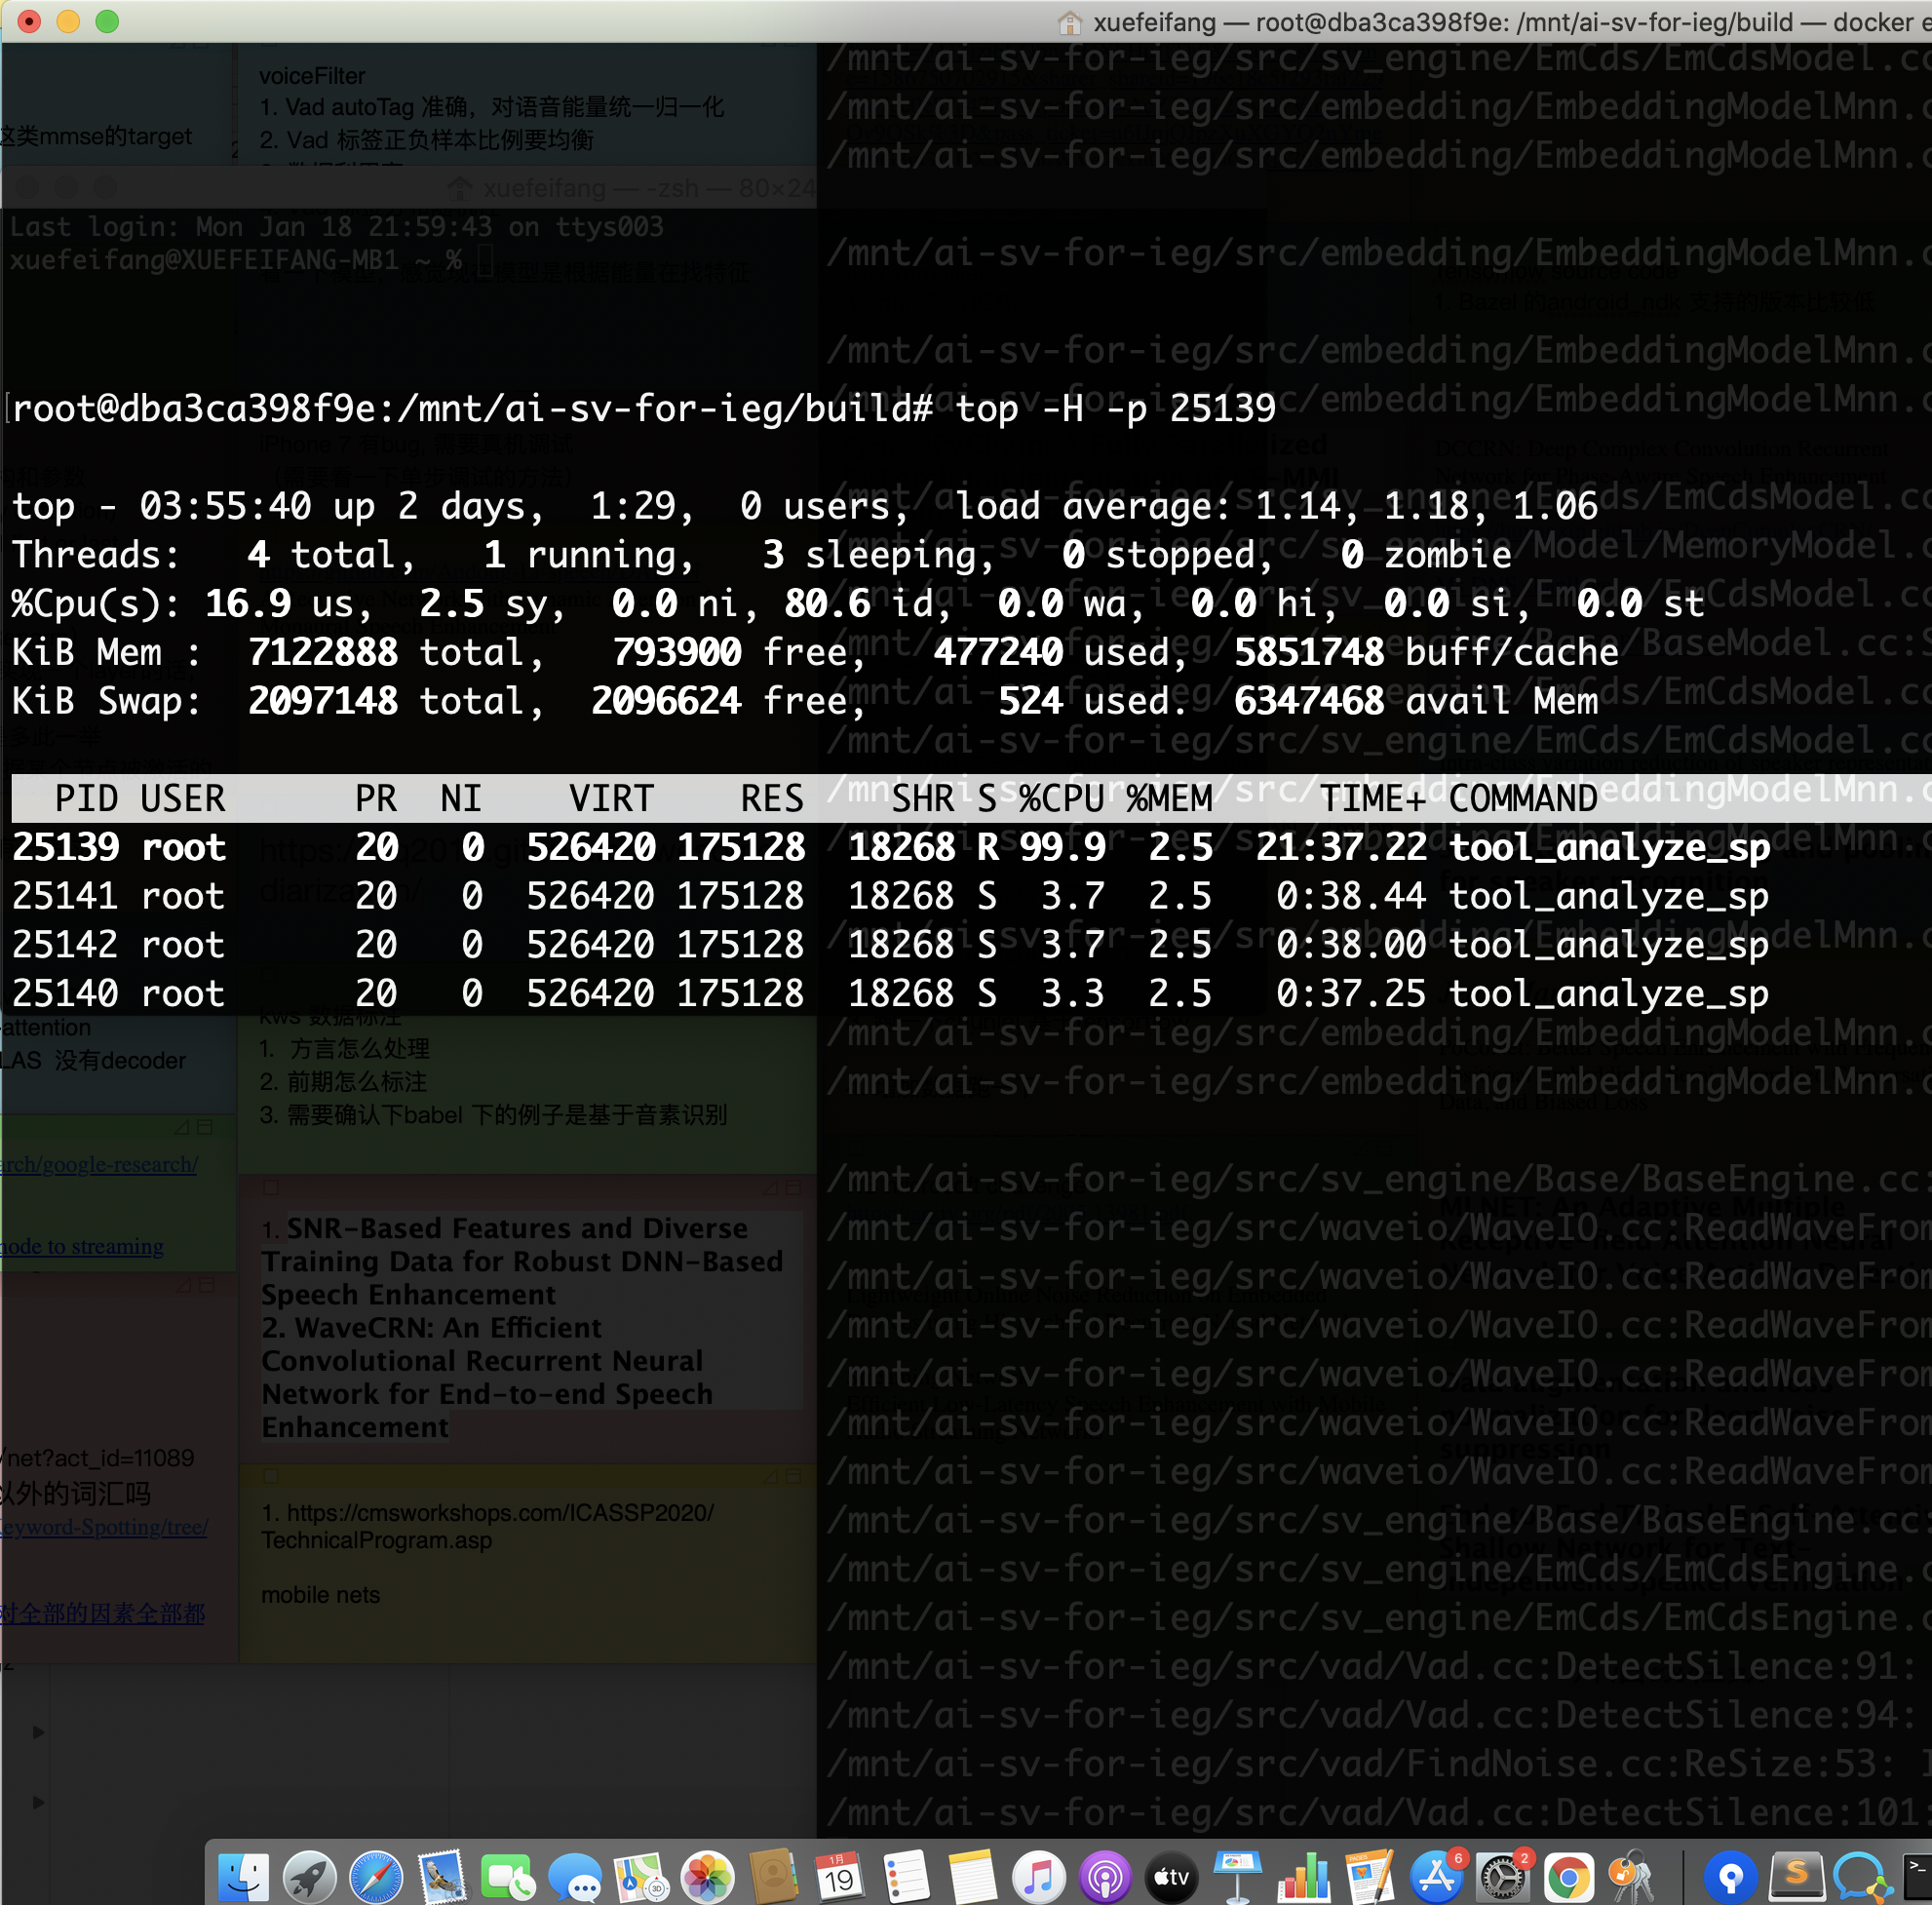Open the 'ode to streaming' link
1932x1905 pixels.
82,1246
